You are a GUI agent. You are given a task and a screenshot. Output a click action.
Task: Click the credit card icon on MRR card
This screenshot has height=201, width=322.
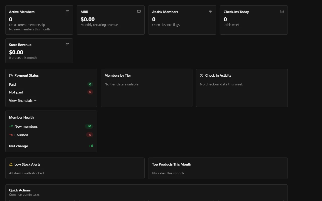coord(139,11)
